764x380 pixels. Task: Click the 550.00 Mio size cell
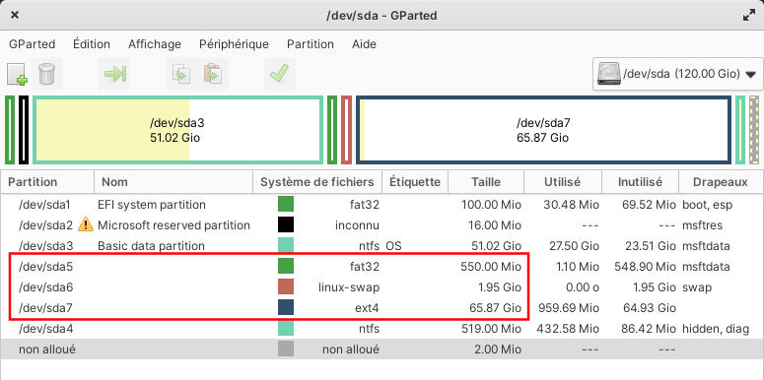[491, 267]
